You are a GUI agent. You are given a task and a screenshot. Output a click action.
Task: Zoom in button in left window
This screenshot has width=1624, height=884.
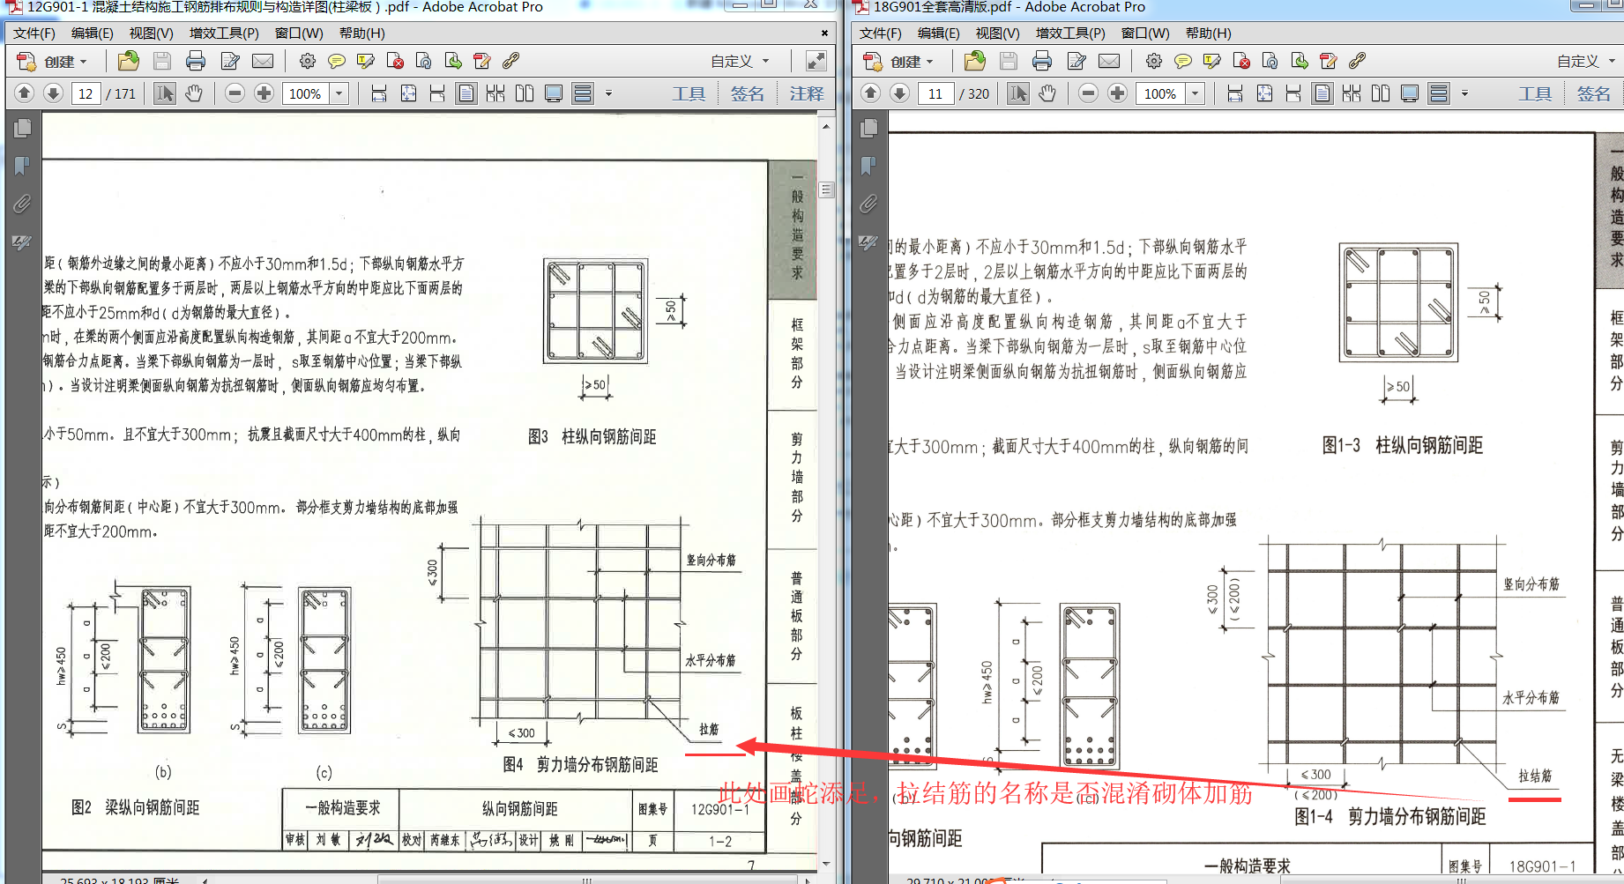point(264,93)
